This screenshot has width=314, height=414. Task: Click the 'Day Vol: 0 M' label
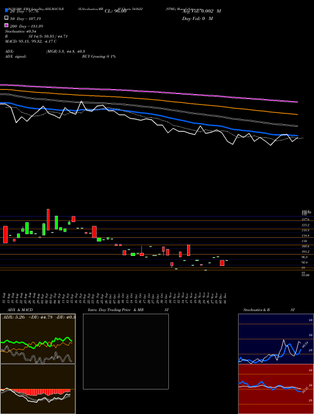[x=197, y=18]
